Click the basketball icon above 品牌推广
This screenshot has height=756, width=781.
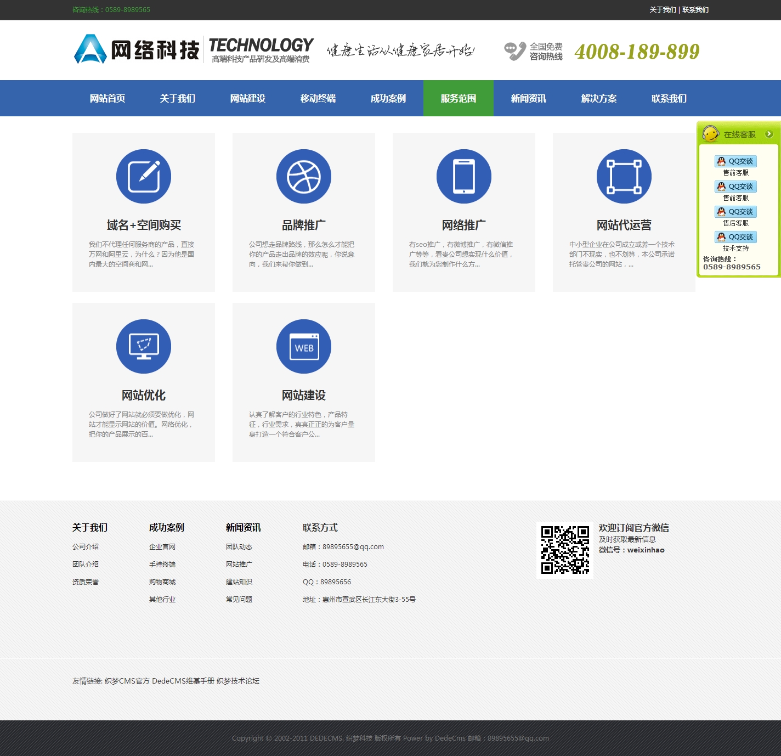304,177
